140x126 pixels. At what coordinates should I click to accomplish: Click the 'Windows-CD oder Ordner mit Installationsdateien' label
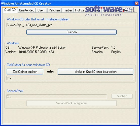click(x=38, y=19)
